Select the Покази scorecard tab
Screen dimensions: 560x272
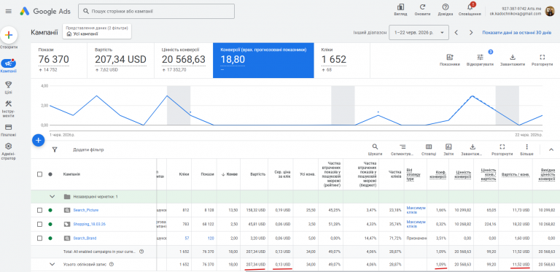pos(59,61)
